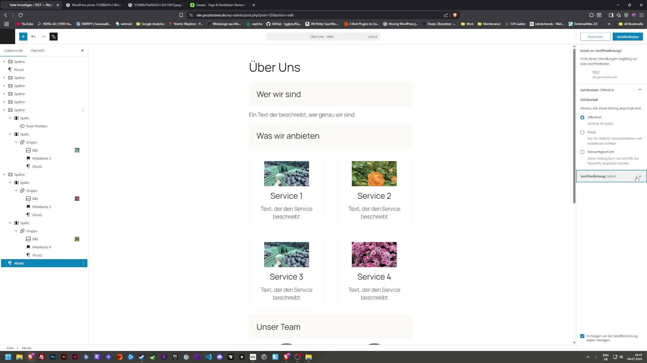Expand the first Spalten item in list view

pos(4,62)
